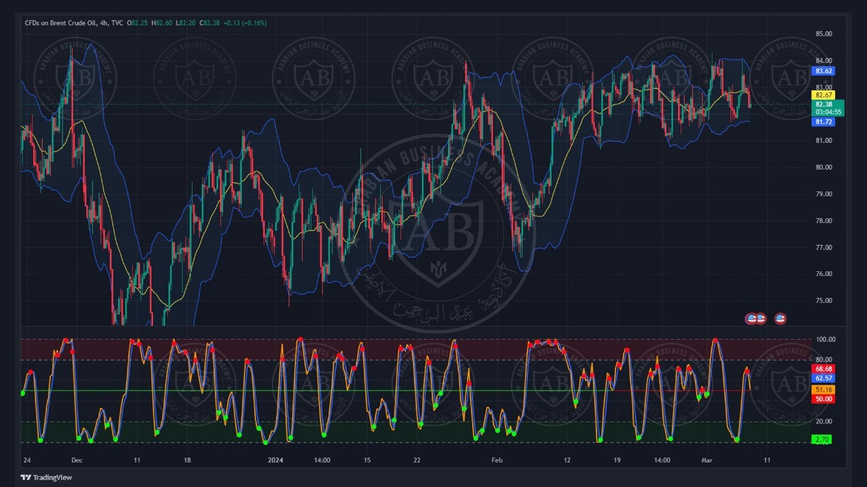Click the 'Feb' label on the time axis
The image size is (867, 487).
(x=497, y=461)
